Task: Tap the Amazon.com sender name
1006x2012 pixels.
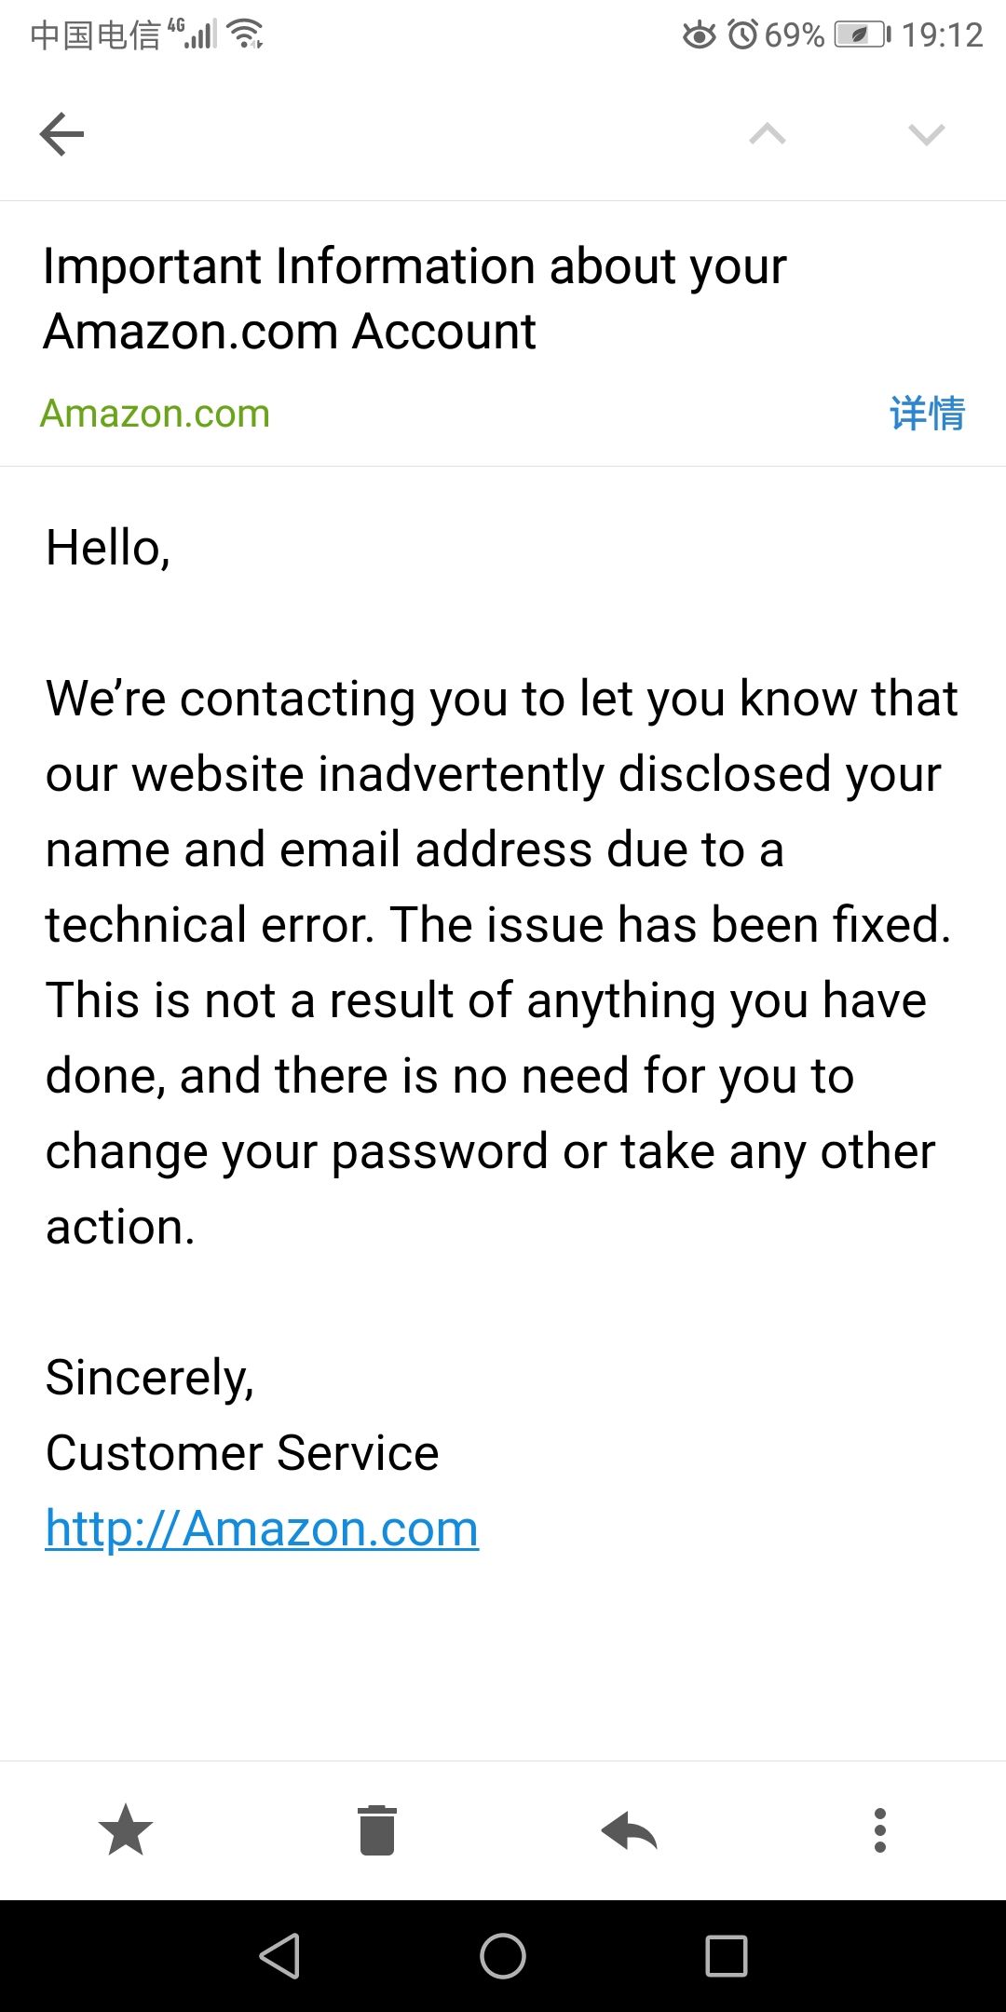Action: (x=155, y=413)
